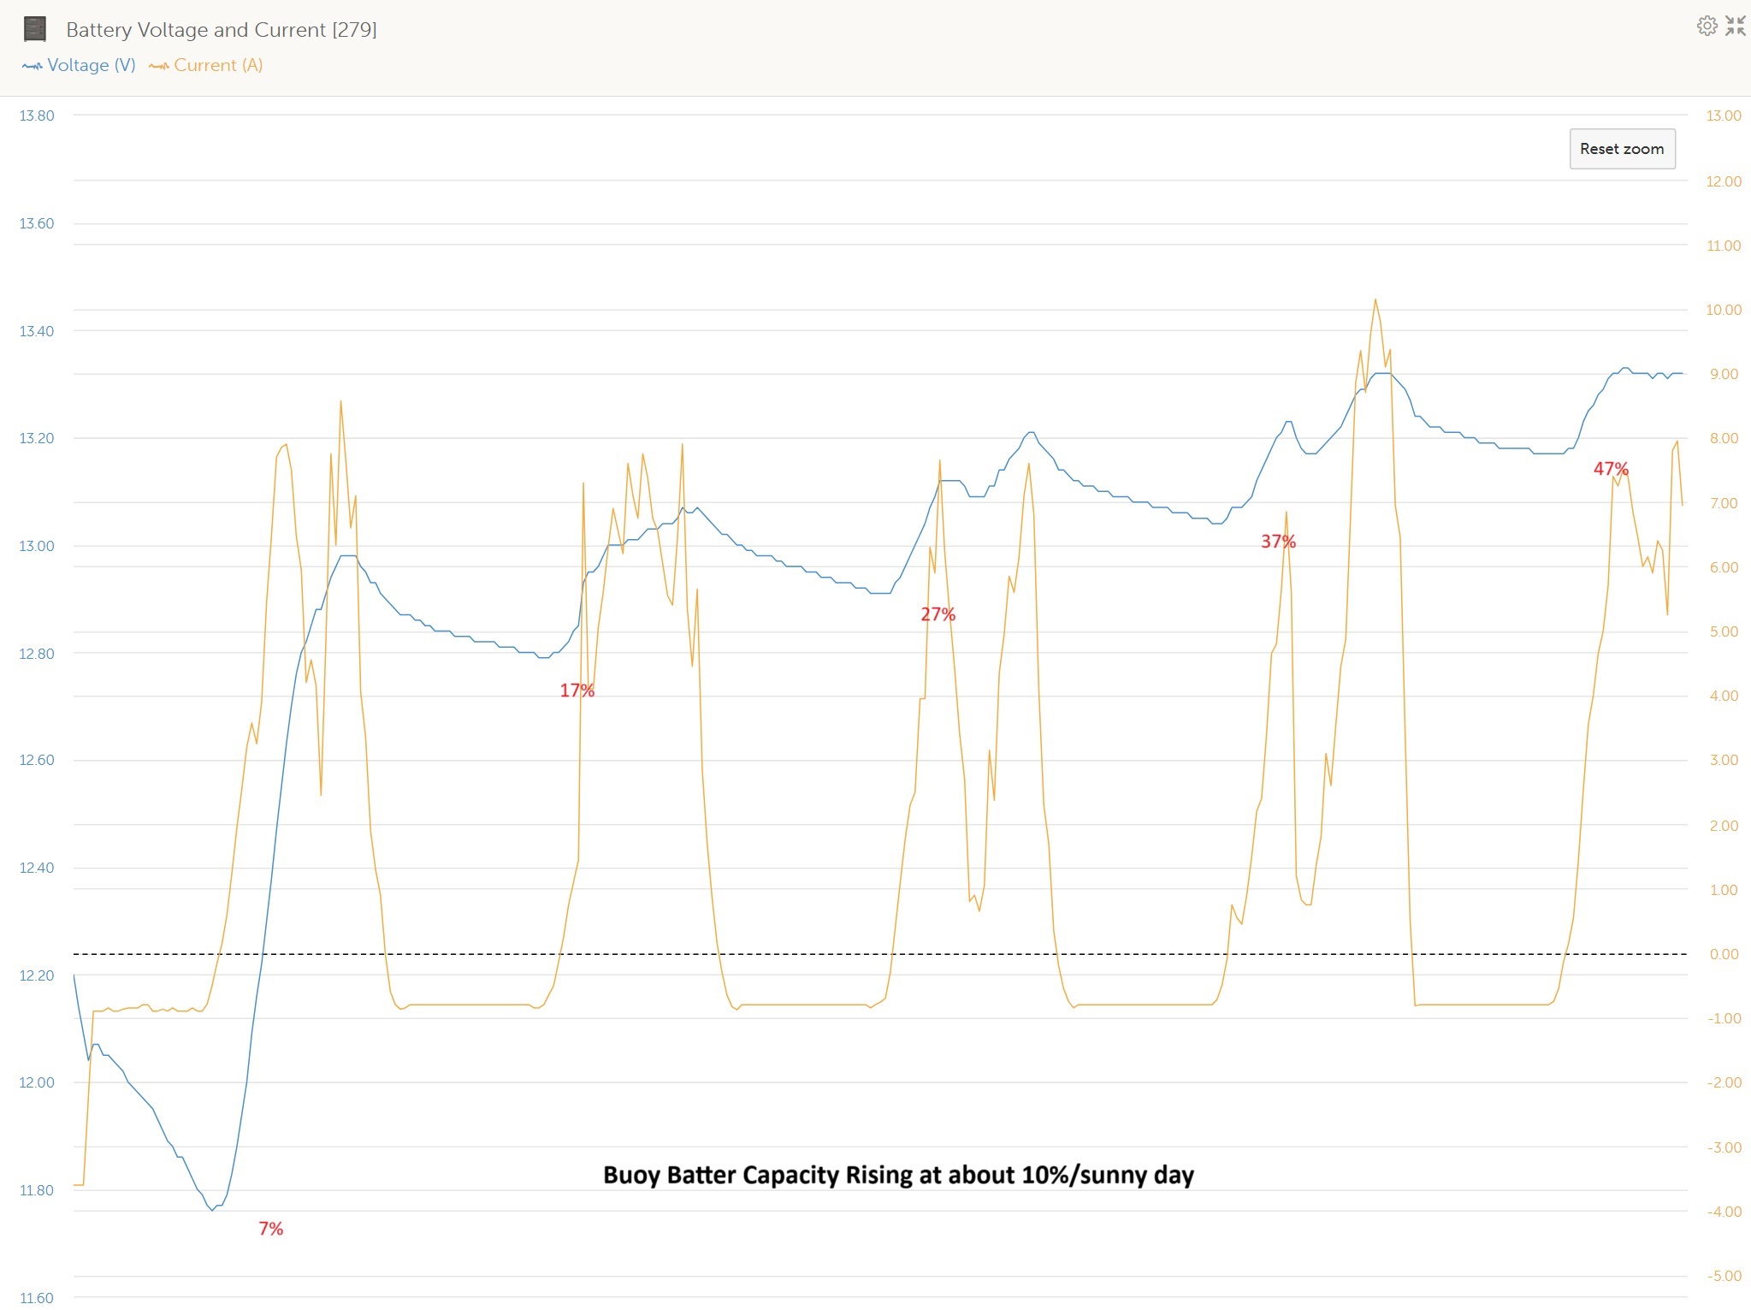Select the 12.20 voltage axis label
1751x1310 pixels.
pyautogui.click(x=37, y=975)
